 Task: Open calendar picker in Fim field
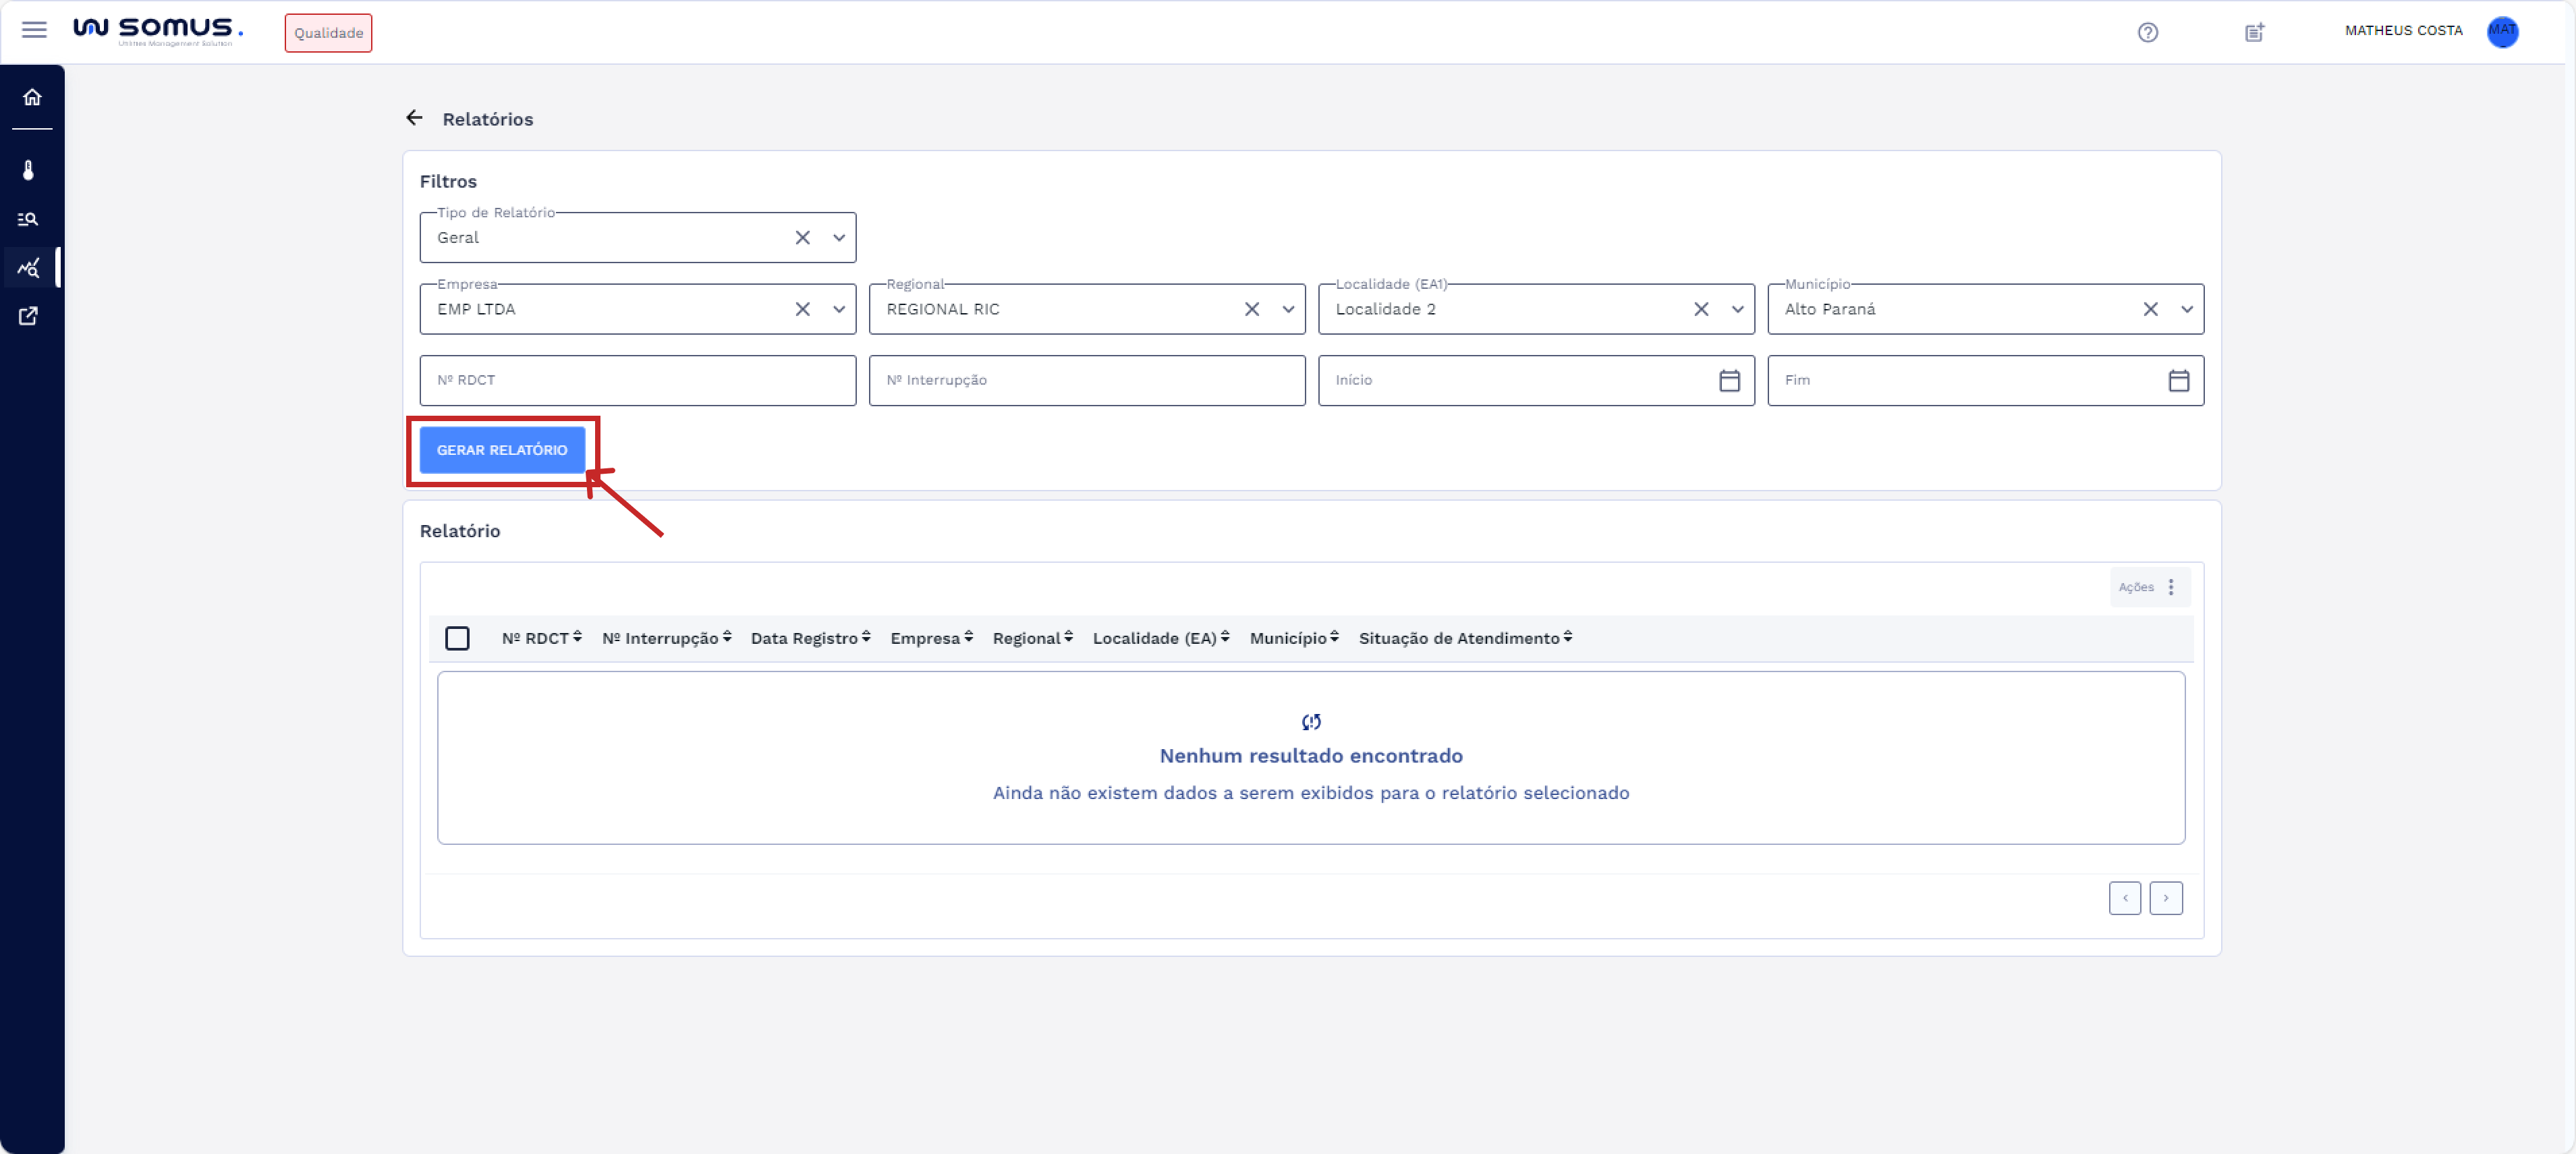[2178, 381]
